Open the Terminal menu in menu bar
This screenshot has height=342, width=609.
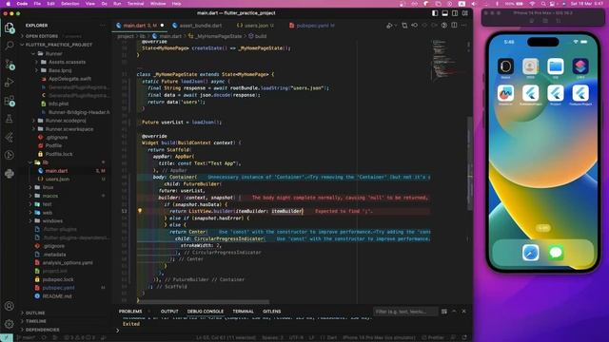135,4
